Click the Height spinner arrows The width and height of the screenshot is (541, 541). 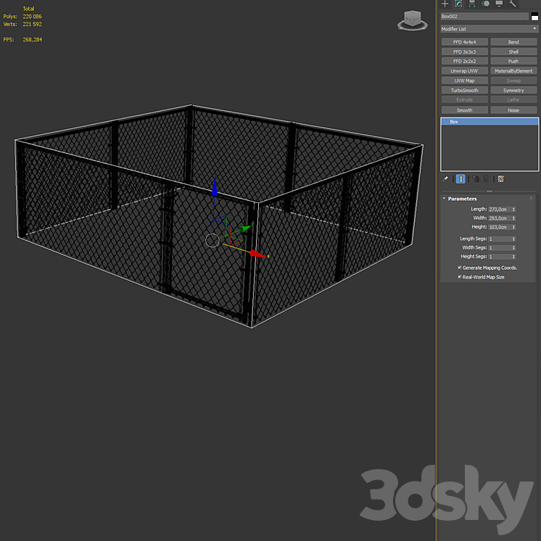513,227
